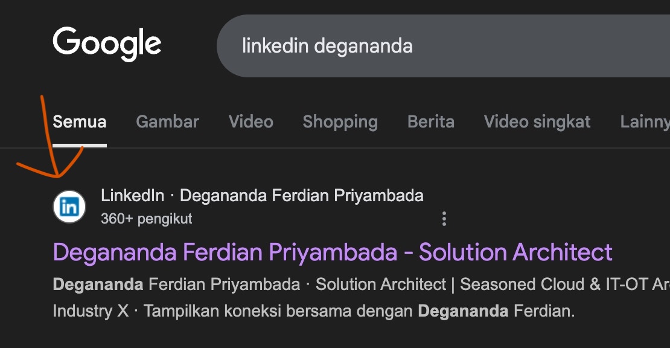This screenshot has height=348, width=670.
Task: Show Berita results
Action: 431,122
